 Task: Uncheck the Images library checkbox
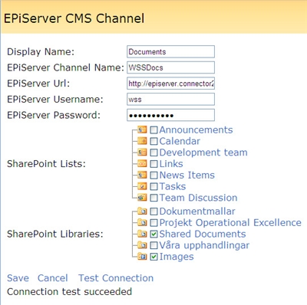click(153, 257)
